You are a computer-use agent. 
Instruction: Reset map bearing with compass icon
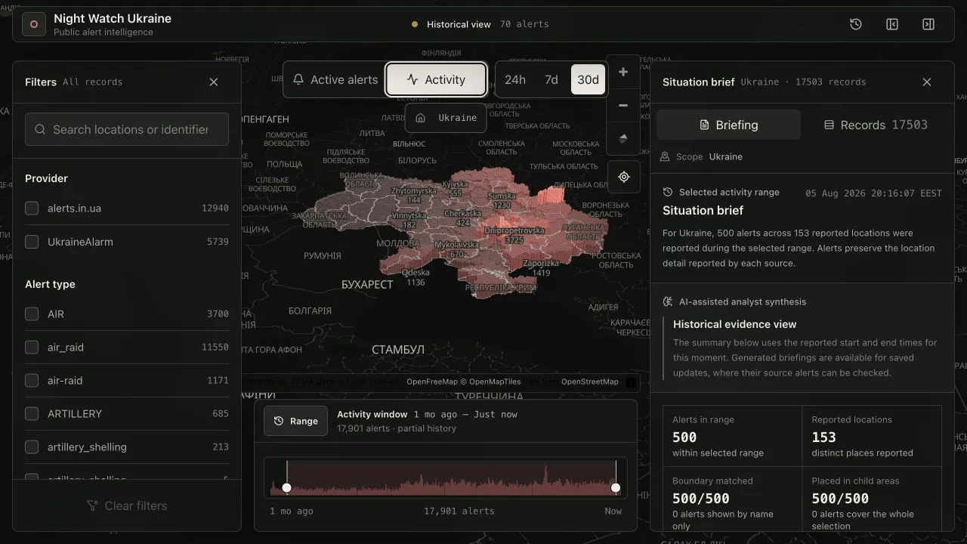(623, 139)
